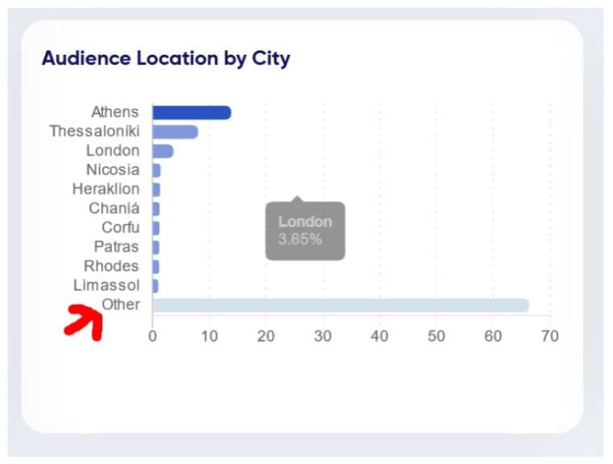This screenshot has width=613, height=464.
Task: Select the Corfu bar
Action: [x=156, y=228]
